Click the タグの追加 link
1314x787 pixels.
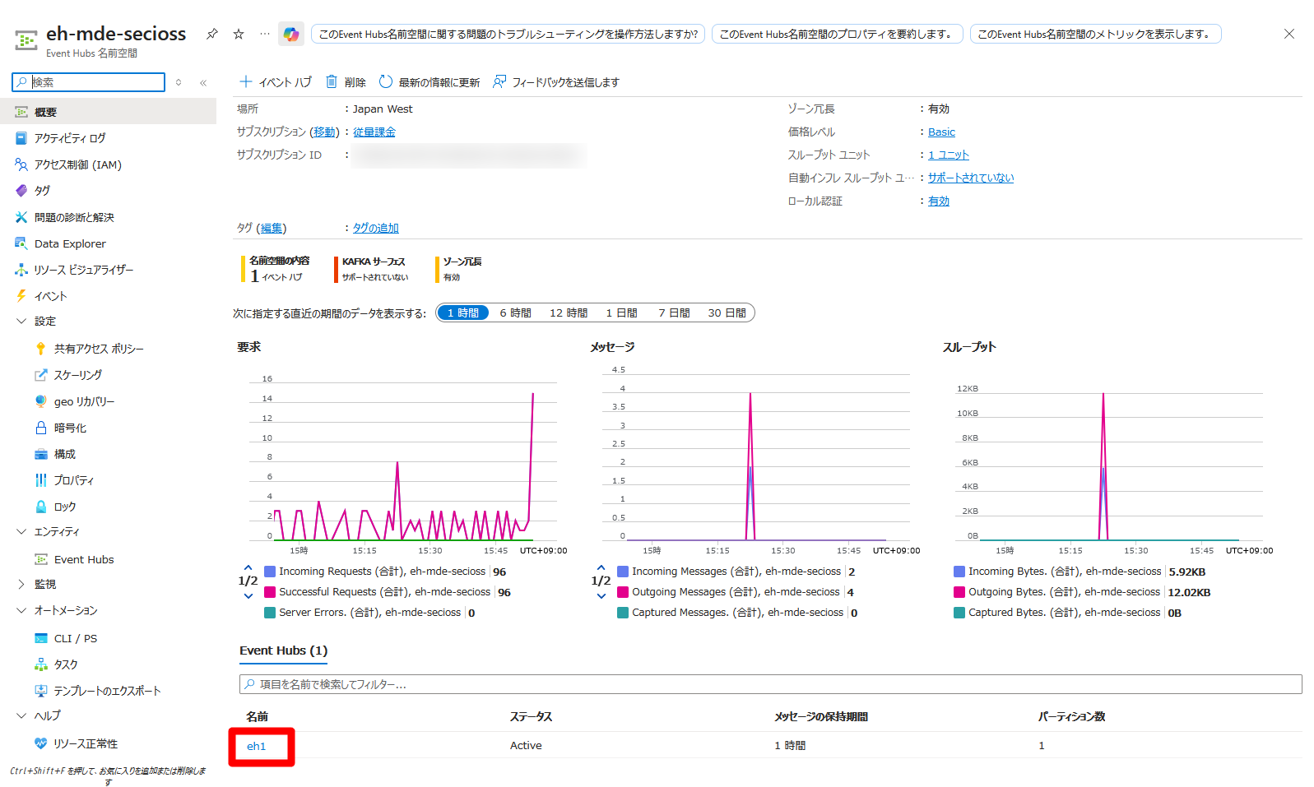(376, 228)
